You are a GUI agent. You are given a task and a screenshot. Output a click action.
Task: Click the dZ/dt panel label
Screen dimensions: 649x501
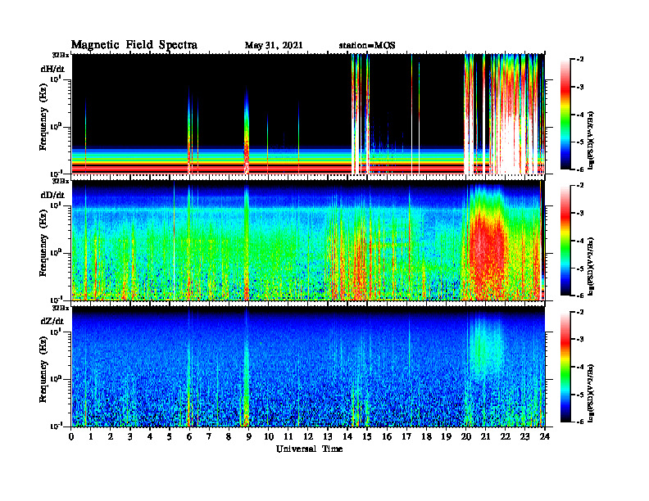coord(52,321)
